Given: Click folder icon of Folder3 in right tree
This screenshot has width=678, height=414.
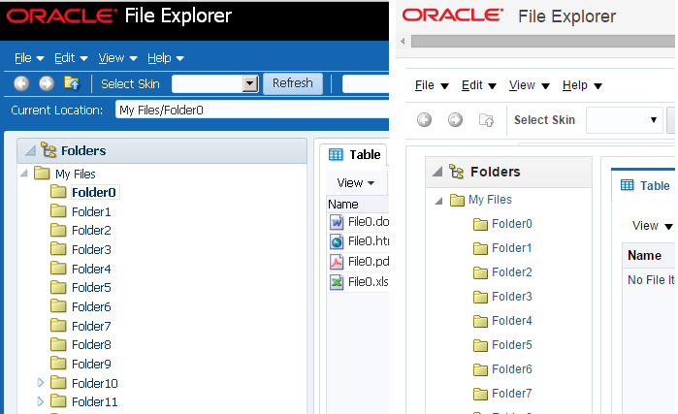Looking at the screenshot, I should 480,297.
